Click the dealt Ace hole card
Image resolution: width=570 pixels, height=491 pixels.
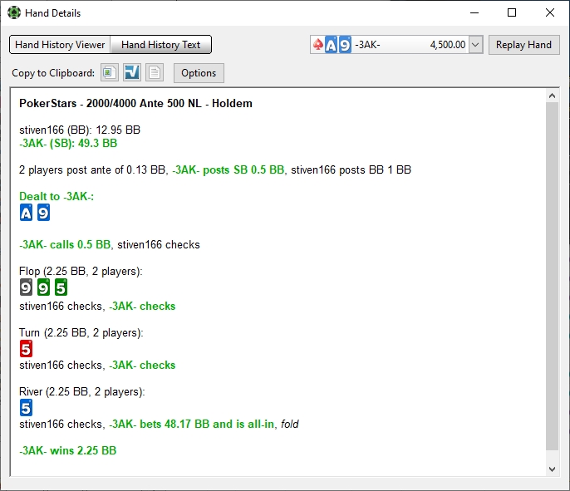click(x=27, y=213)
